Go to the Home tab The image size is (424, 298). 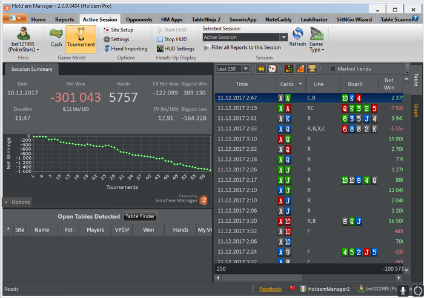click(38, 19)
